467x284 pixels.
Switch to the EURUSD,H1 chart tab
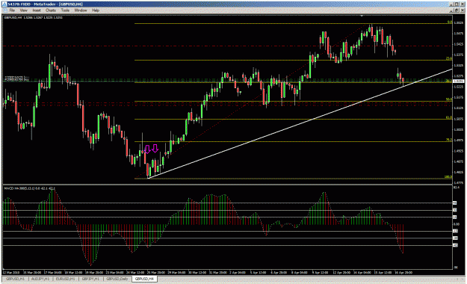(65, 279)
